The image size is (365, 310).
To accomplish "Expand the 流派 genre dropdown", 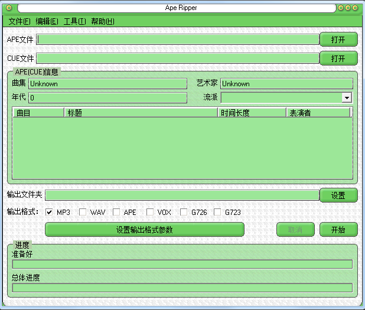I will tap(347, 97).
